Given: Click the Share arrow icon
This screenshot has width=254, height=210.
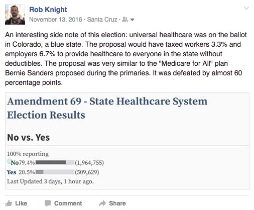Looking at the screenshot, I should (102, 203).
